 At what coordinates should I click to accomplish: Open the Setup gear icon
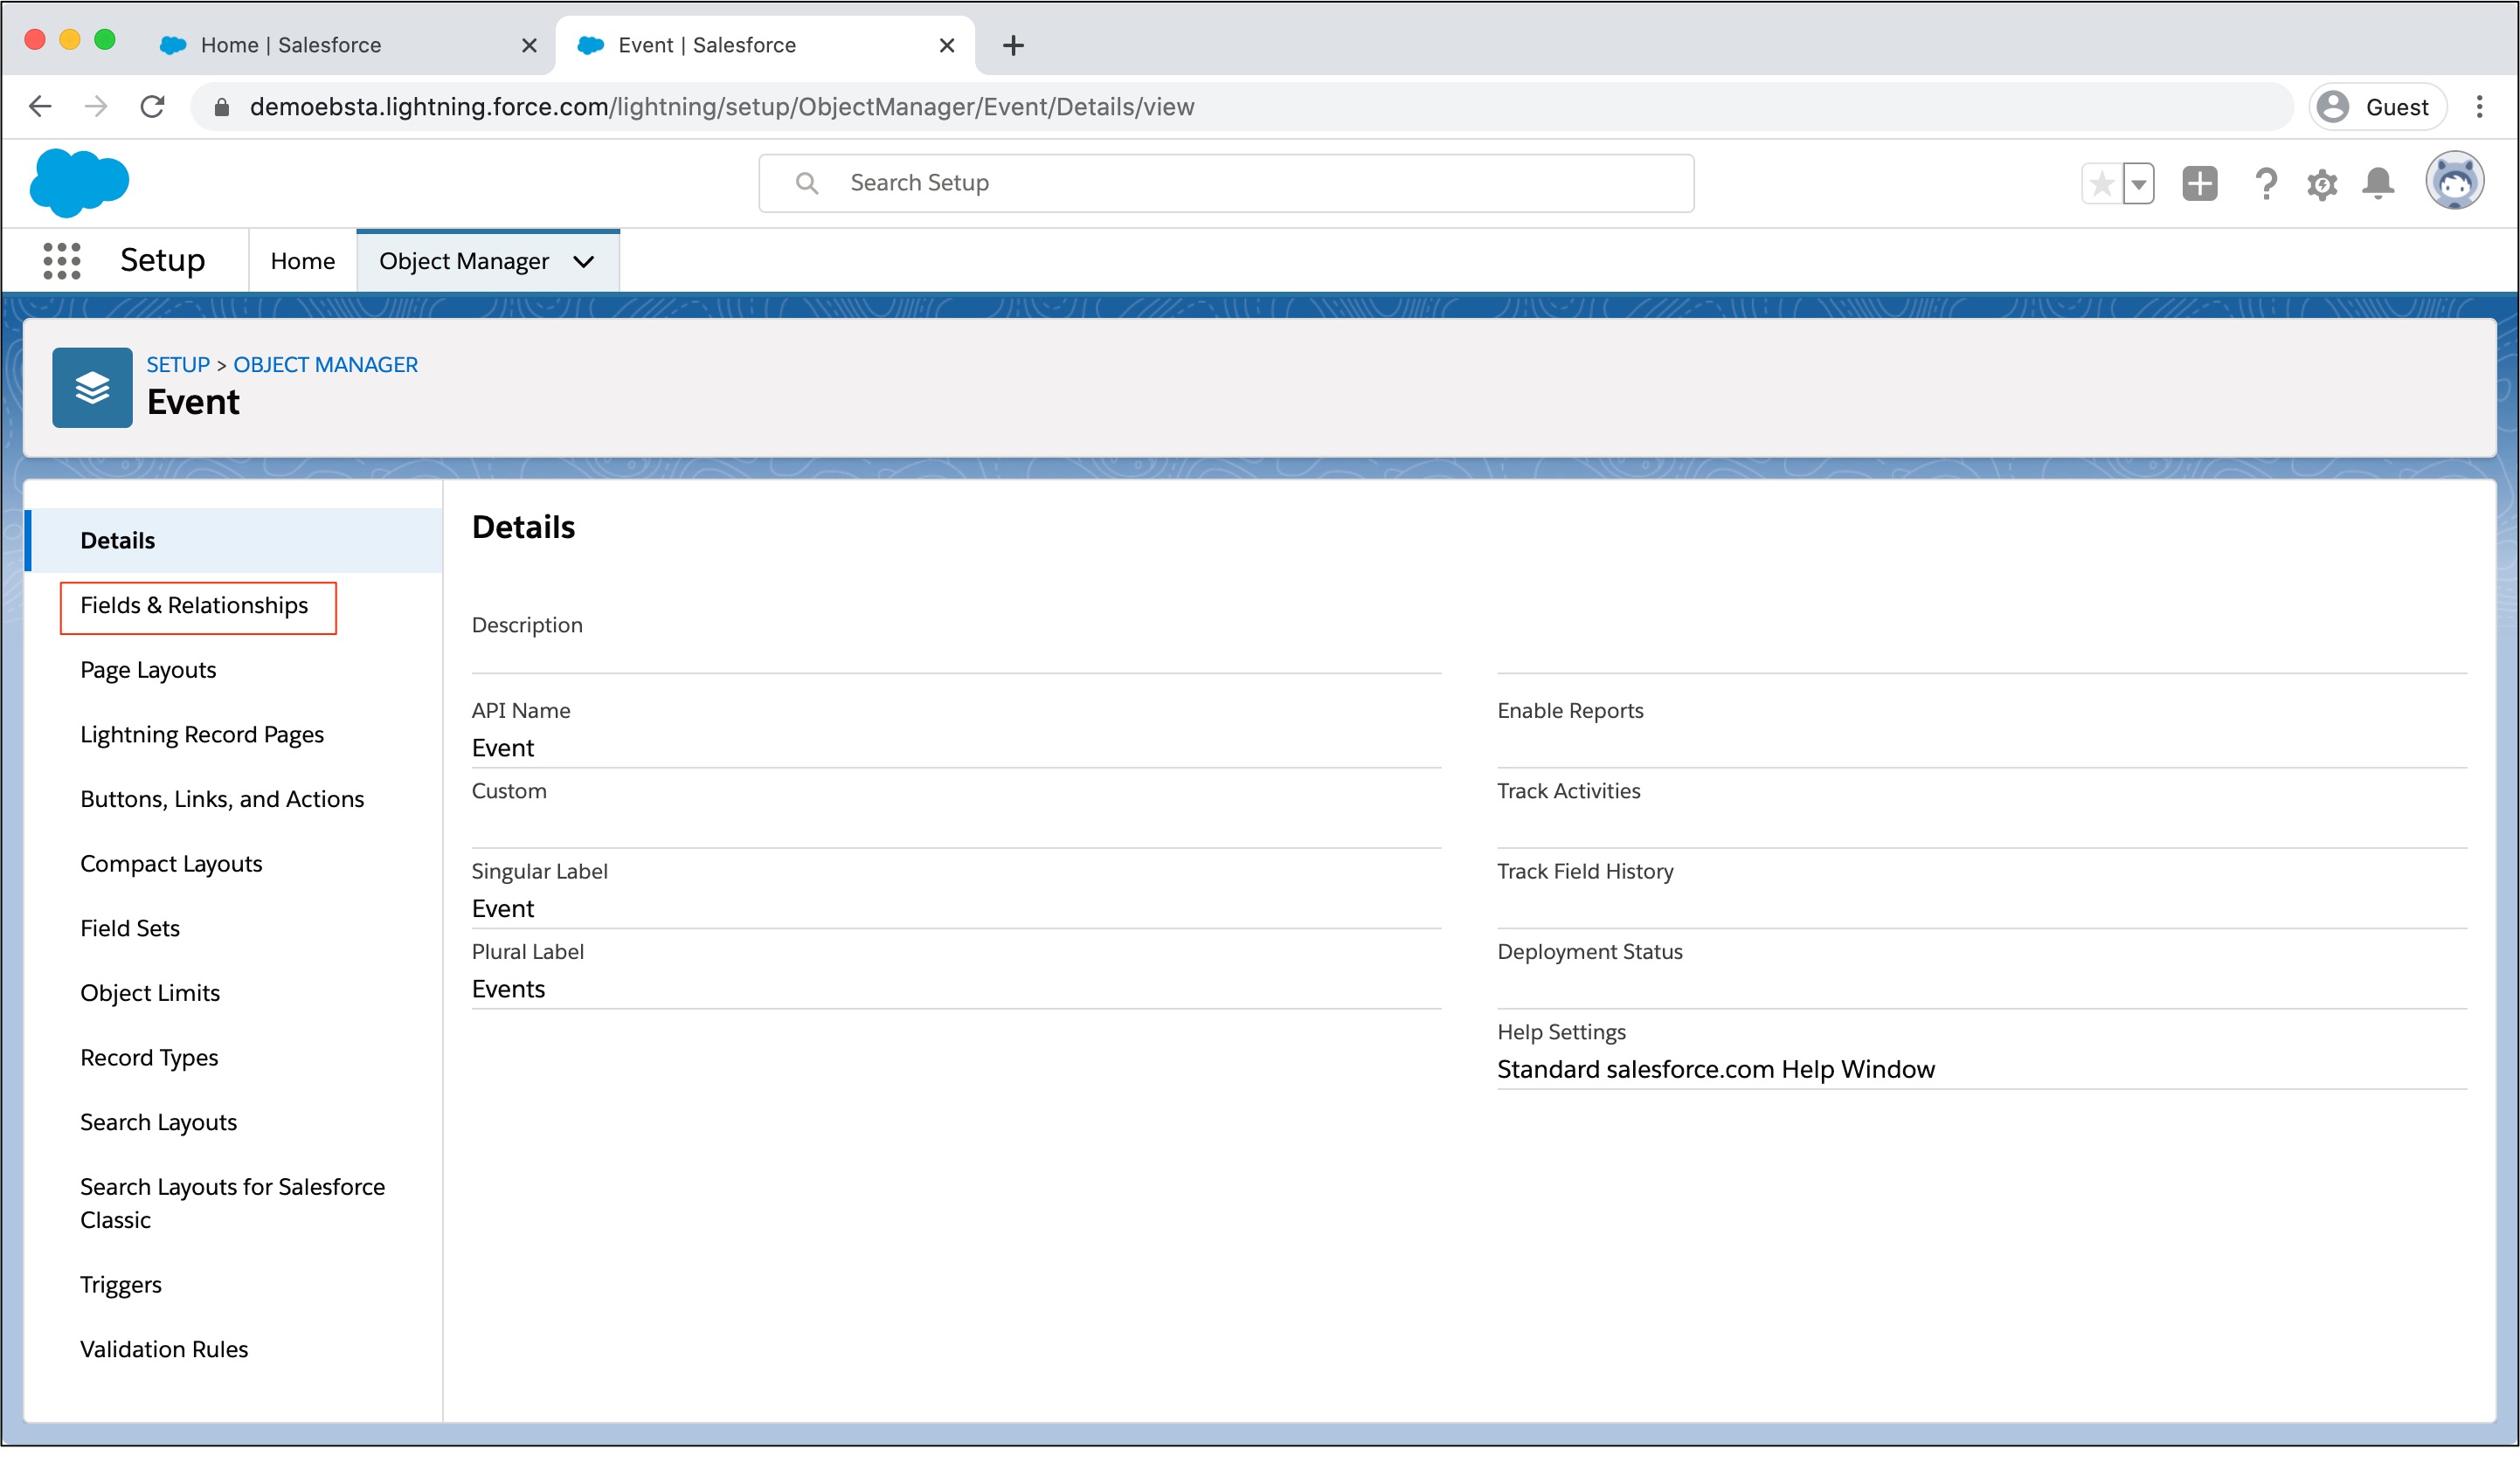point(2321,184)
